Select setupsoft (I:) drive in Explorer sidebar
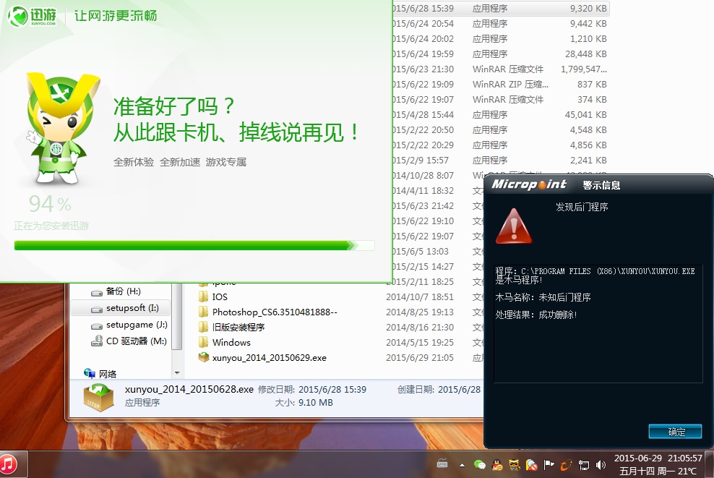This screenshot has height=478, width=714. coord(121,308)
